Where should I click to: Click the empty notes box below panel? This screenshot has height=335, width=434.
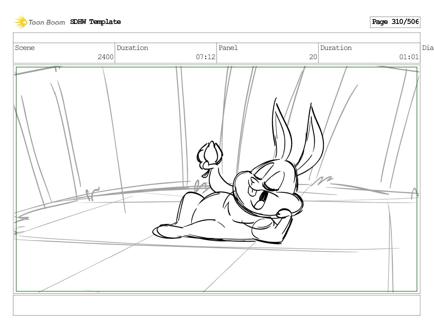(216, 305)
